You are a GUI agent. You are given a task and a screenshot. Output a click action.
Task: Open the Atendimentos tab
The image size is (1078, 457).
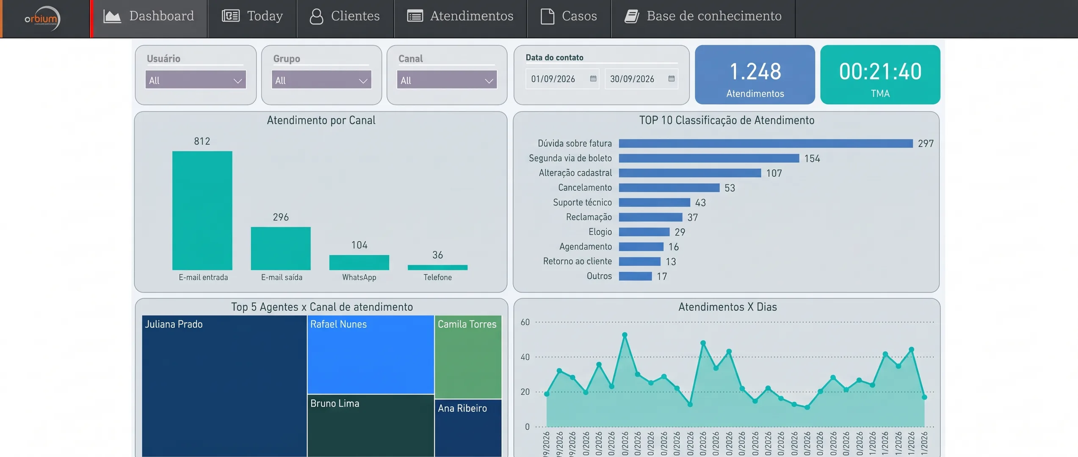[x=461, y=19]
